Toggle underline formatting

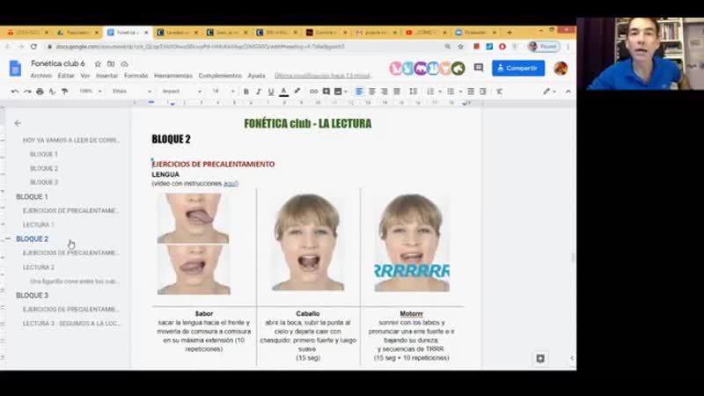(x=271, y=92)
